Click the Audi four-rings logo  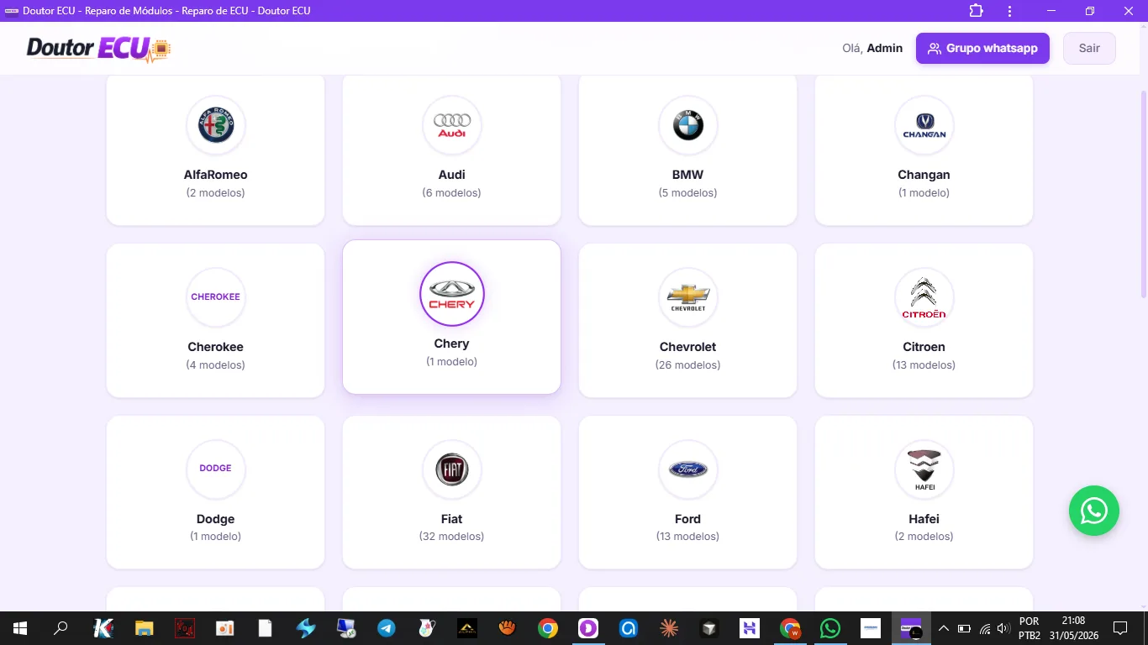tap(452, 125)
